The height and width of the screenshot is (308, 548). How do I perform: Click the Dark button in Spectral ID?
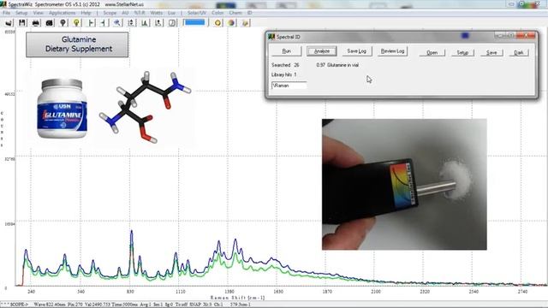519,52
